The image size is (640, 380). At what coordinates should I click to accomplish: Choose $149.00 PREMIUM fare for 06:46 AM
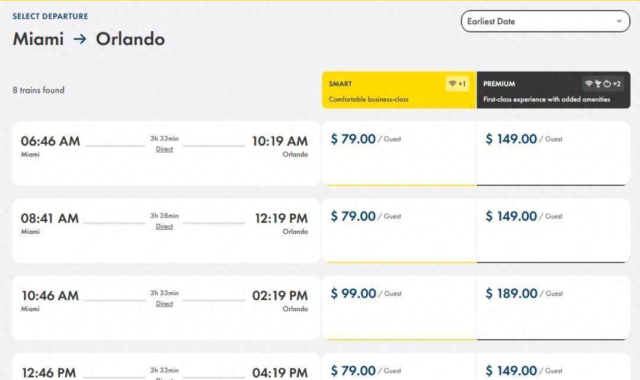[553, 153]
